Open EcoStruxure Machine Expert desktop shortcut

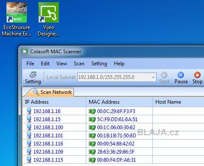tap(17, 19)
